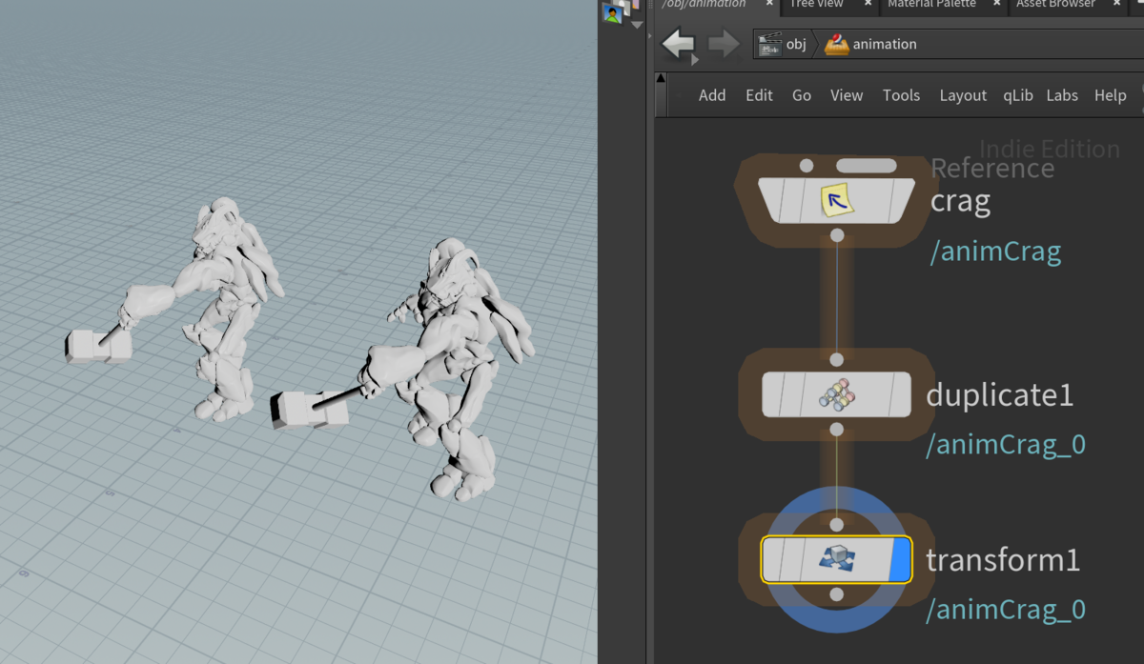Switch to the Asset Browser tab
The height and width of the screenshot is (664, 1144).
[x=1056, y=5]
